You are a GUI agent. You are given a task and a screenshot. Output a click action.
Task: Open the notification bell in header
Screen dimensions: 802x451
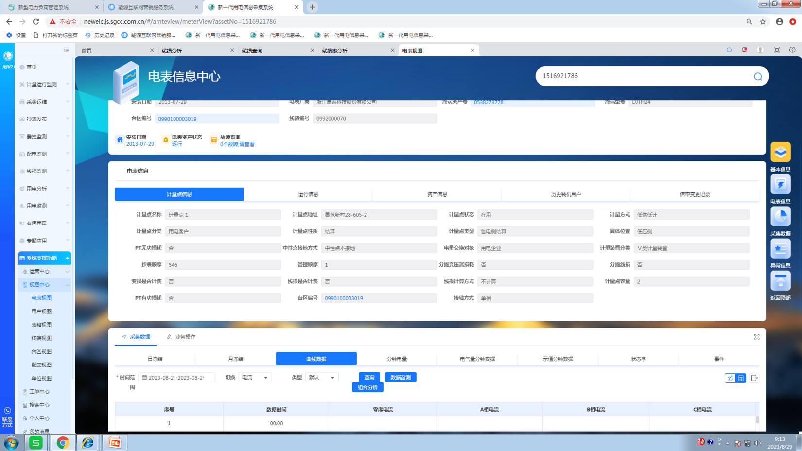(744, 50)
